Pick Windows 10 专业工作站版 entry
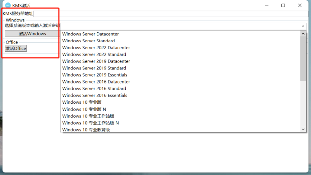 [180, 116]
